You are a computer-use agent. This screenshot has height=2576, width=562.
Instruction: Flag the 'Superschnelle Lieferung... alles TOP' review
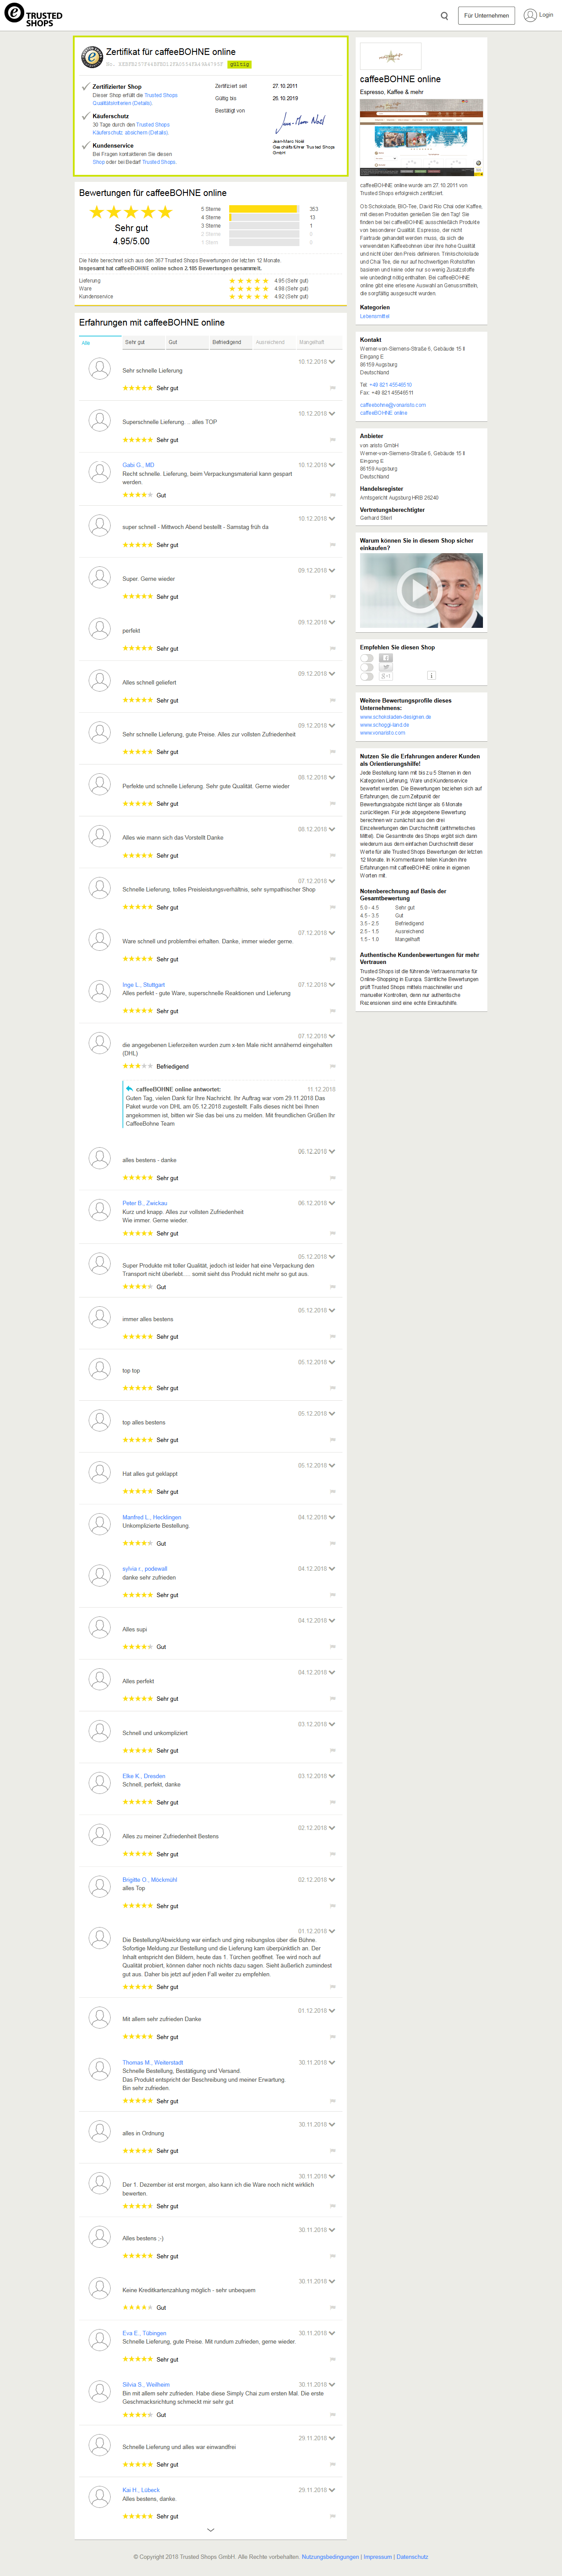[x=333, y=440]
